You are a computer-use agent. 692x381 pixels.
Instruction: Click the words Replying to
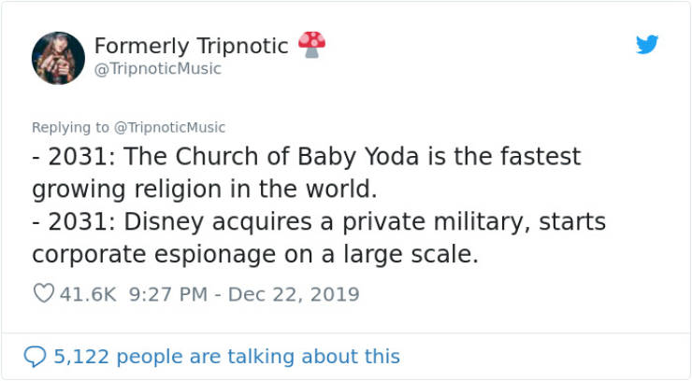pyautogui.click(x=70, y=127)
